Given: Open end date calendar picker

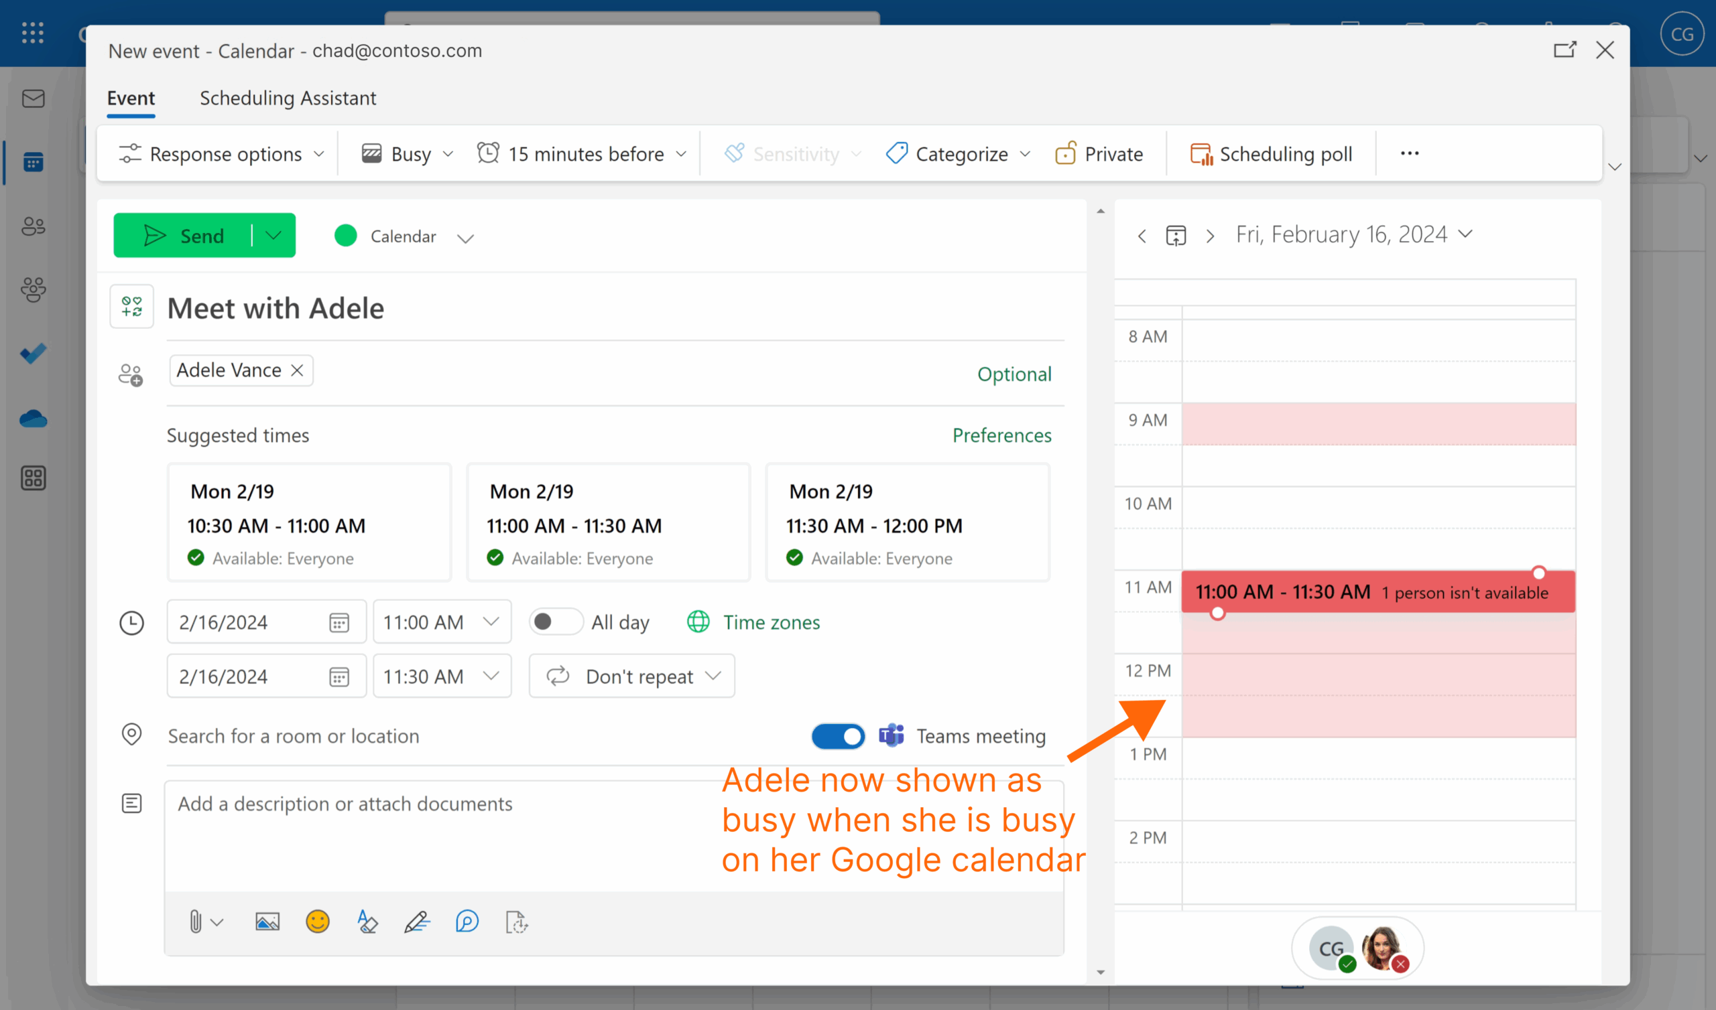Looking at the screenshot, I should 339,676.
